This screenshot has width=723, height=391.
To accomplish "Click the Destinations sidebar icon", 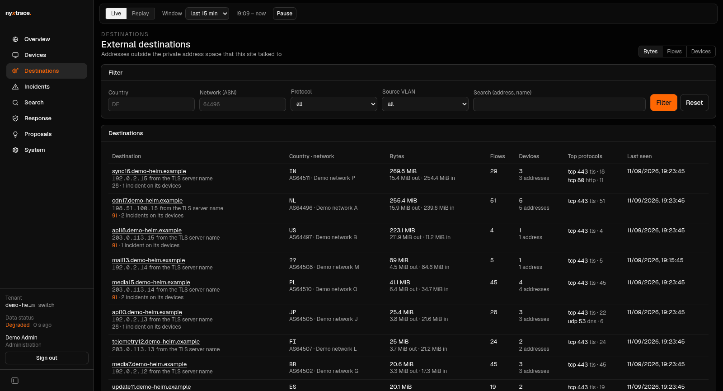I will click(15, 71).
